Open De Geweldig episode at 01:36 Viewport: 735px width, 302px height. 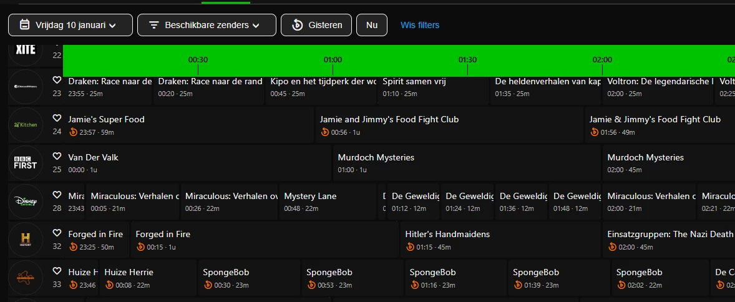tap(521, 201)
